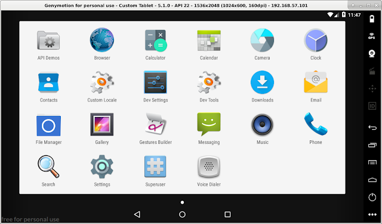Open Genymotion GPS widget
This screenshot has height=224, width=382.
tap(372, 36)
